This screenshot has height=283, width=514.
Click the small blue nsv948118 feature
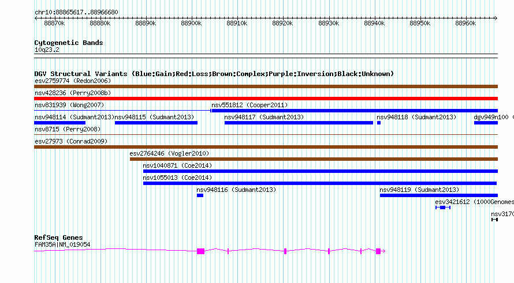[x=379, y=123]
